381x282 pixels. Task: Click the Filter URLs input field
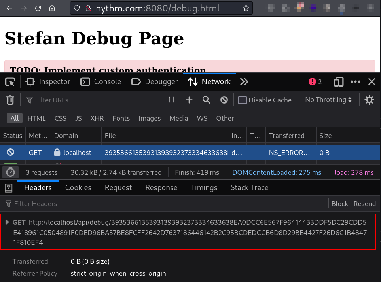click(x=95, y=100)
